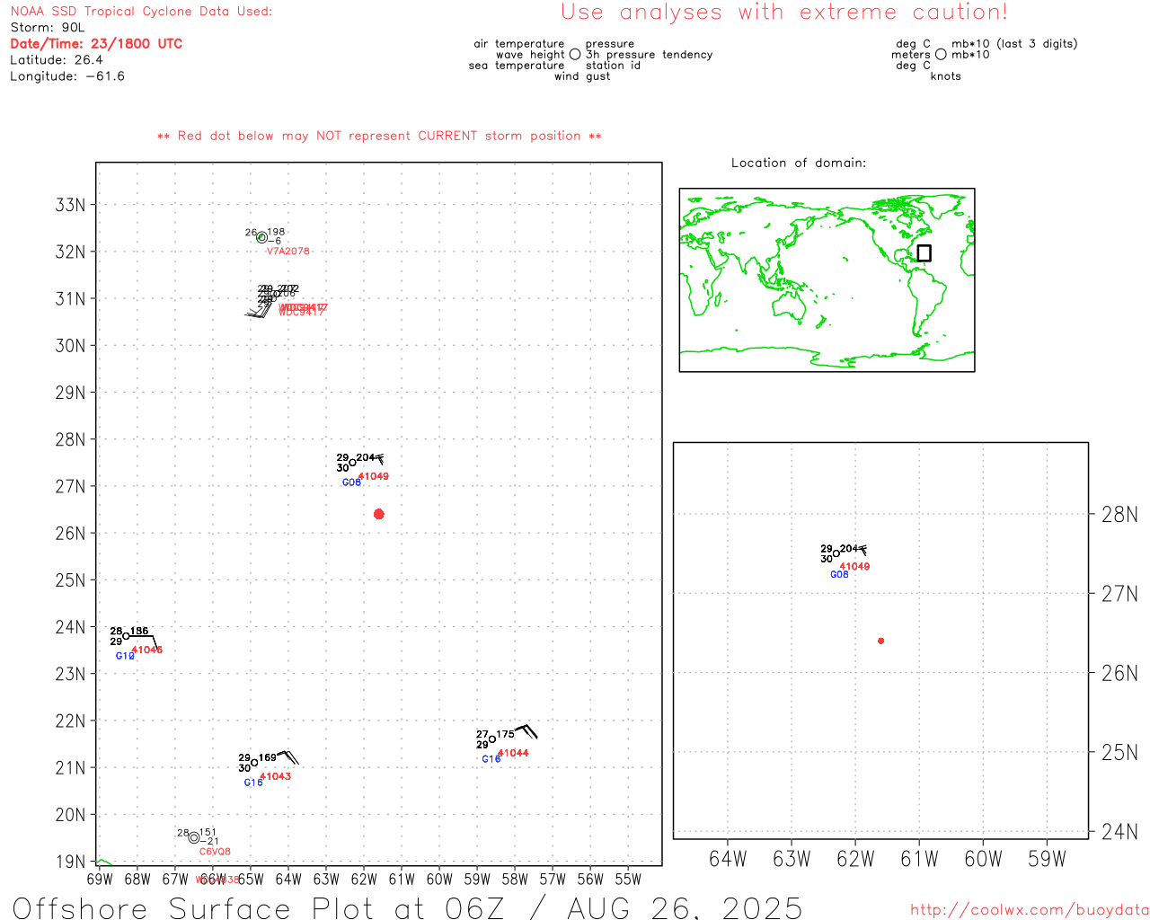Click the red storm position dot on main map
The width and height of the screenshot is (1150, 920).
coord(378,514)
